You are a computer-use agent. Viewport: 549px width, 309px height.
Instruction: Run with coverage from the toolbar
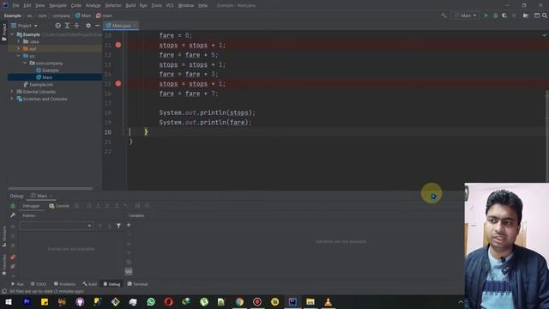(x=504, y=15)
